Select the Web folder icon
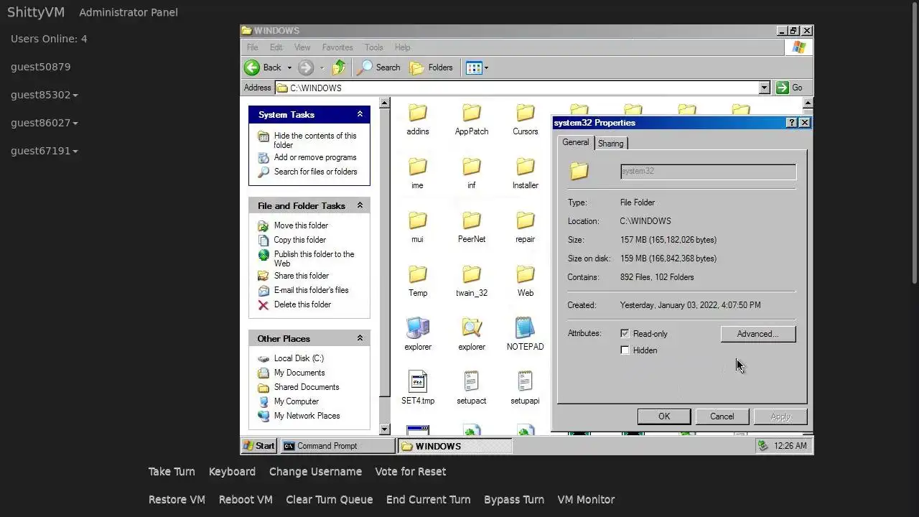919x517 pixels. coord(525,274)
